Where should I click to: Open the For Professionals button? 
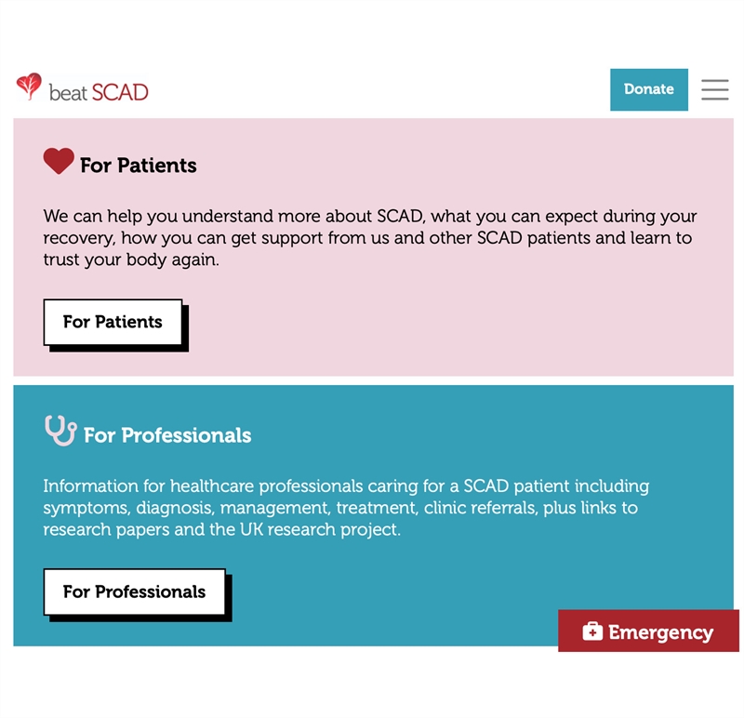pyautogui.click(x=134, y=592)
